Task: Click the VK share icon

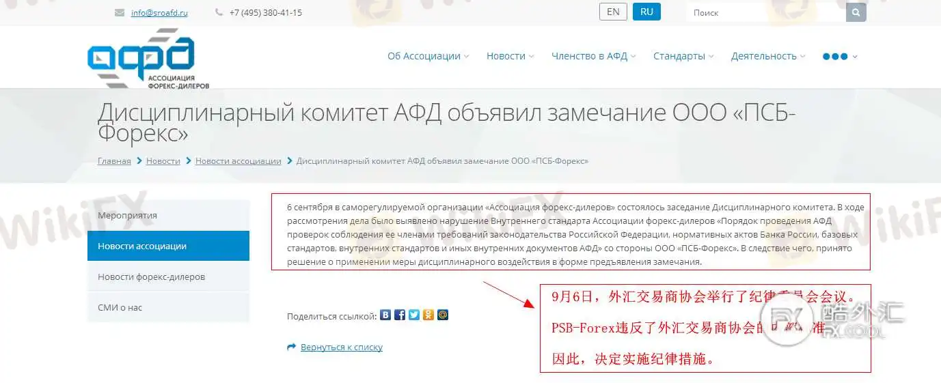Action: point(385,315)
